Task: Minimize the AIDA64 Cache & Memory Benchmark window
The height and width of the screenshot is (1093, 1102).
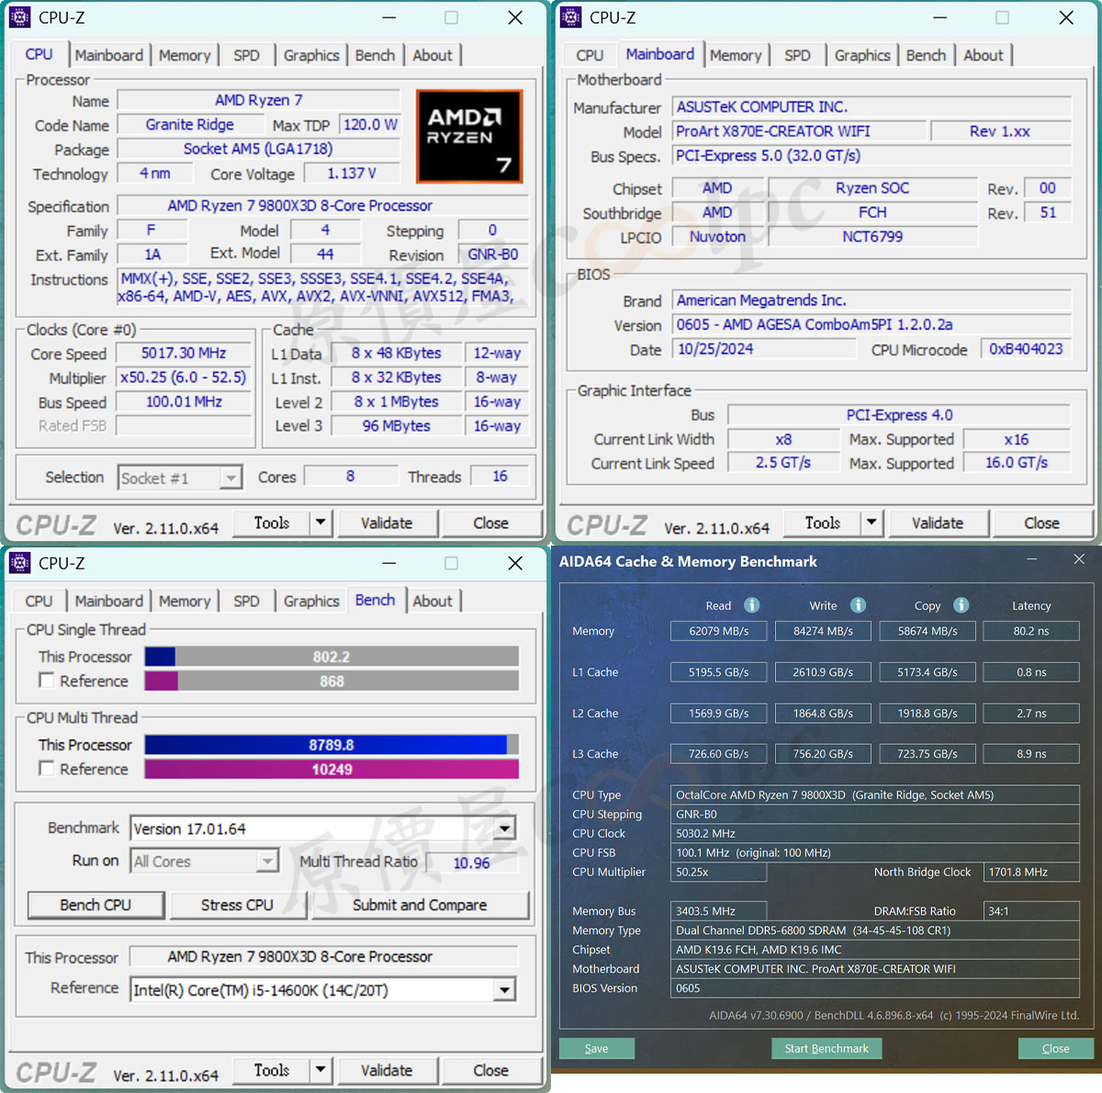Action: click(1032, 559)
